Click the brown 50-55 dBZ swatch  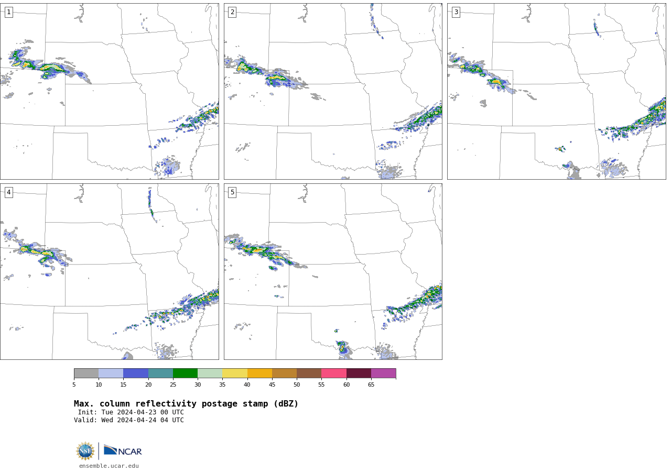(309, 373)
